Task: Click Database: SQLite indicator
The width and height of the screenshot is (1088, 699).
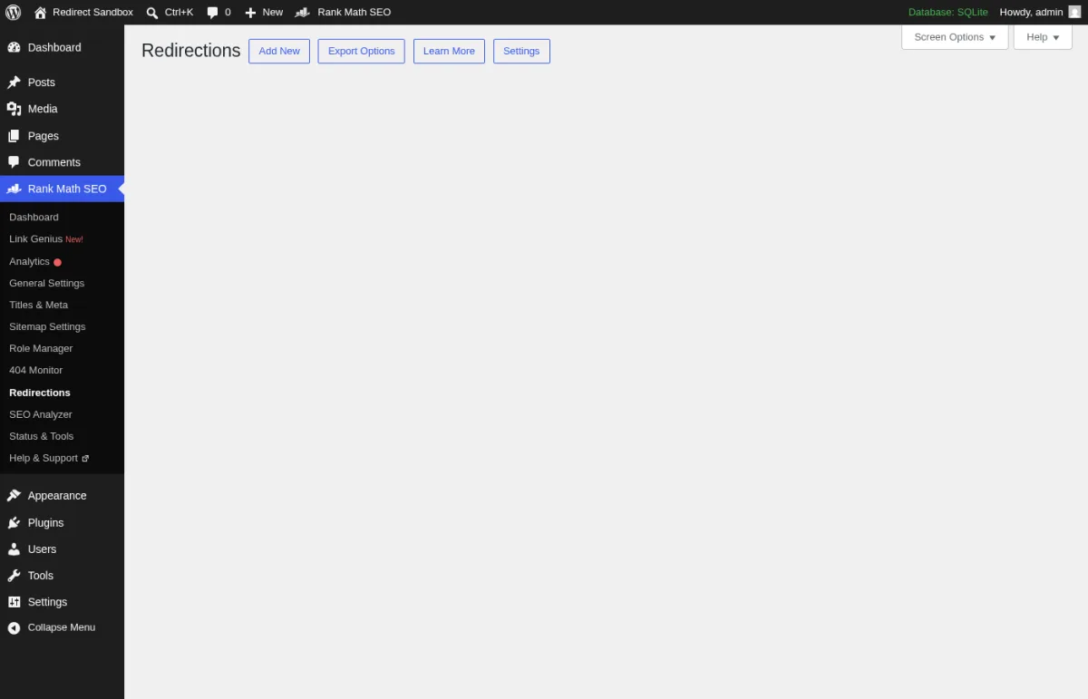Action: [x=948, y=13]
